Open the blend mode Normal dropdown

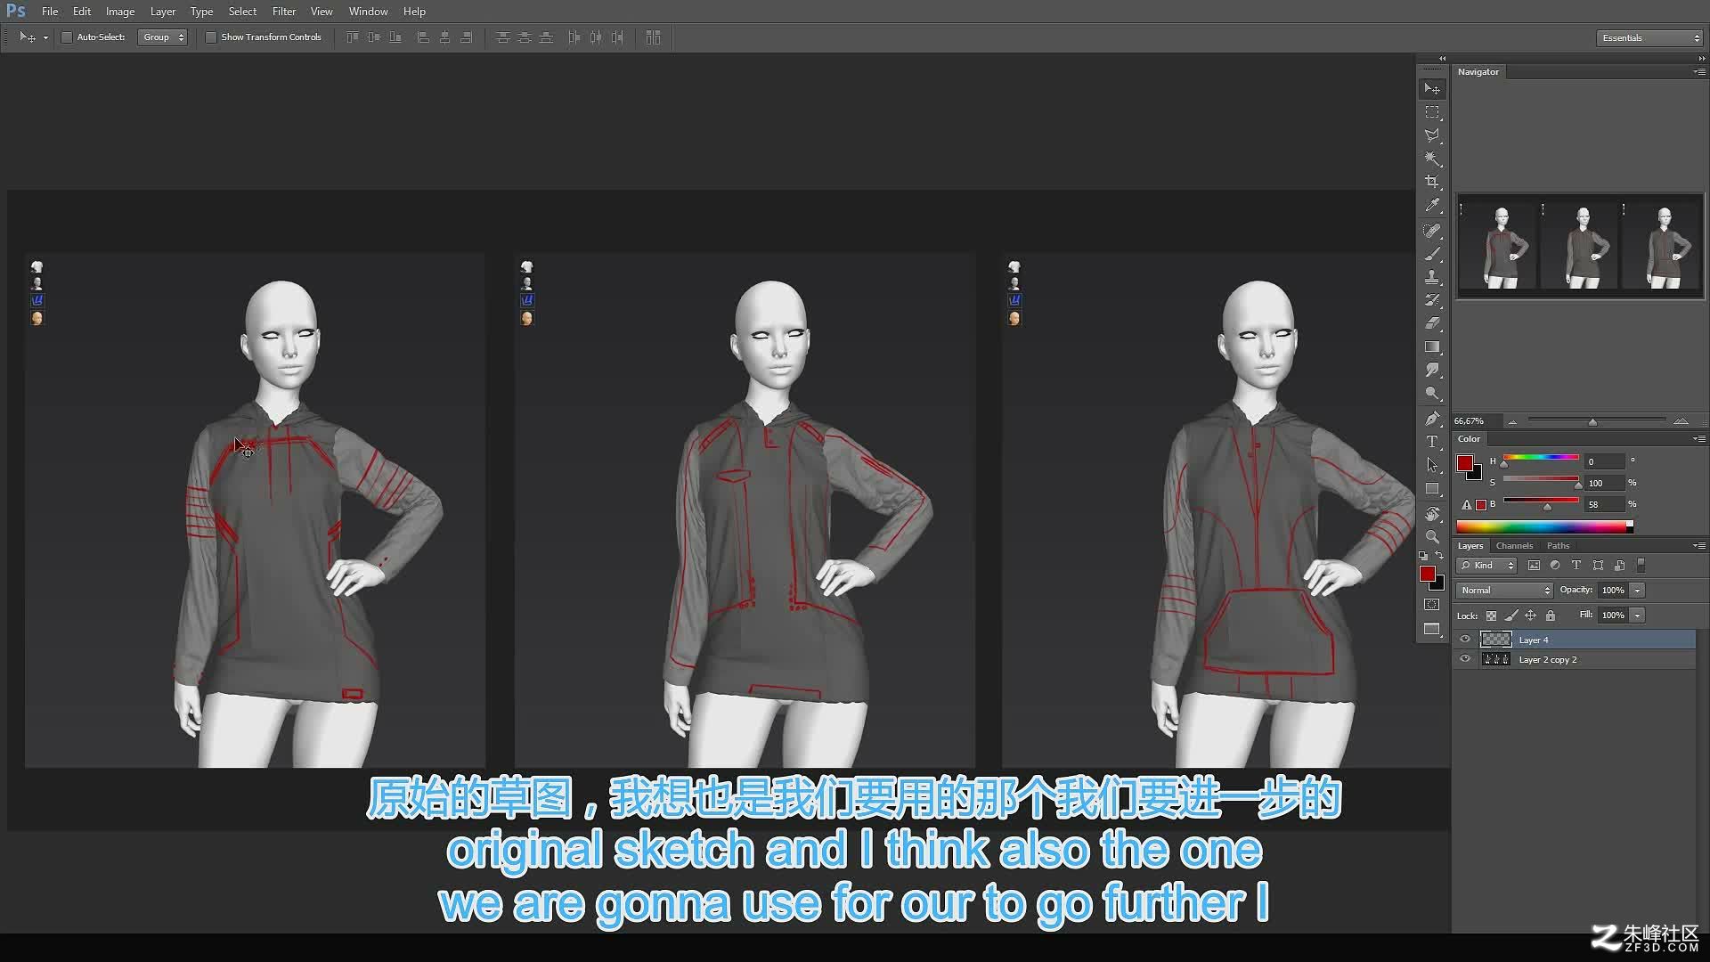pyautogui.click(x=1504, y=591)
